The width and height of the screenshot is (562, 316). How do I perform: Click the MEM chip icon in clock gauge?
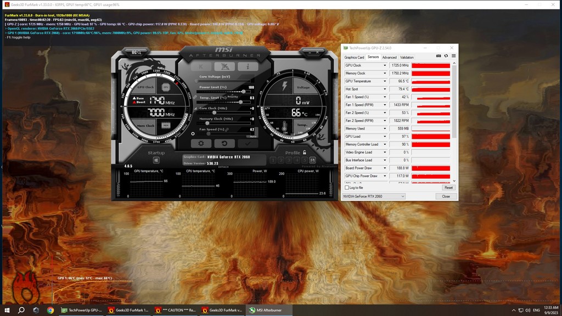166,125
